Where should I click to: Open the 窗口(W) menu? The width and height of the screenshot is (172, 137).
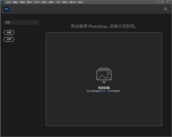click(x=73, y=2)
